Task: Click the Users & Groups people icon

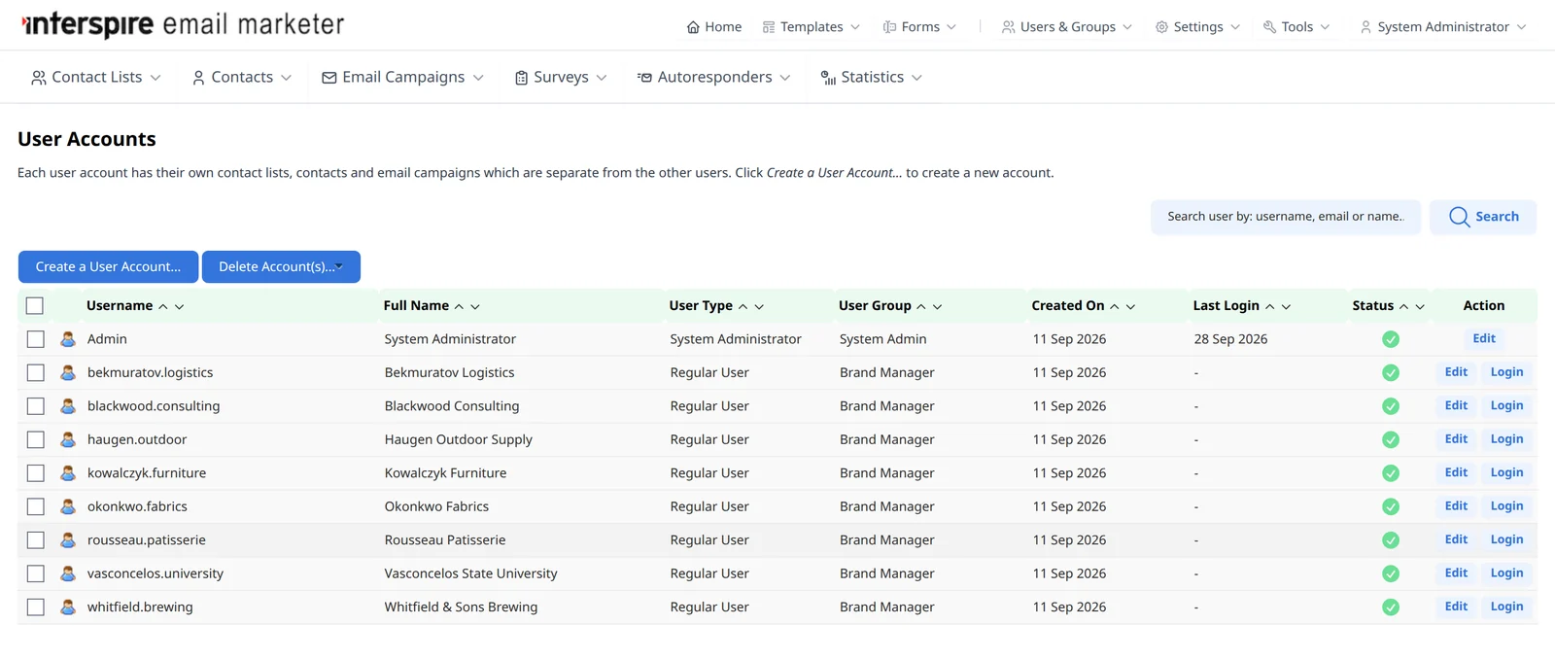Action: point(1009,27)
